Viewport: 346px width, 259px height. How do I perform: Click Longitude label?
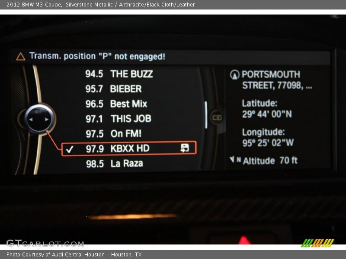[x=263, y=132]
